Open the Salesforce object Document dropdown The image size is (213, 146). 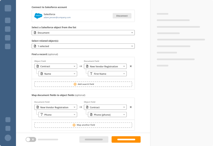(x=83, y=33)
